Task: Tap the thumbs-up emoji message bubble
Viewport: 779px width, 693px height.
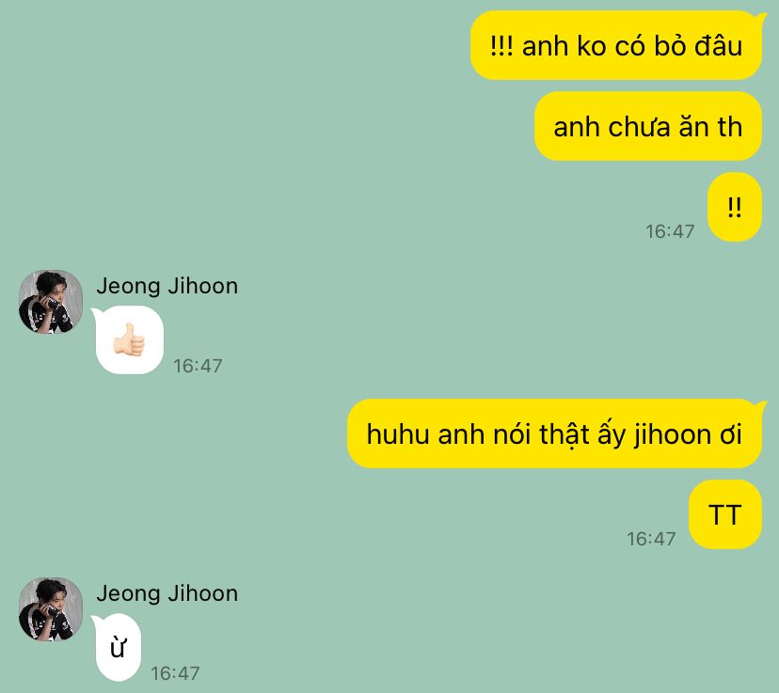Action: coord(128,340)
